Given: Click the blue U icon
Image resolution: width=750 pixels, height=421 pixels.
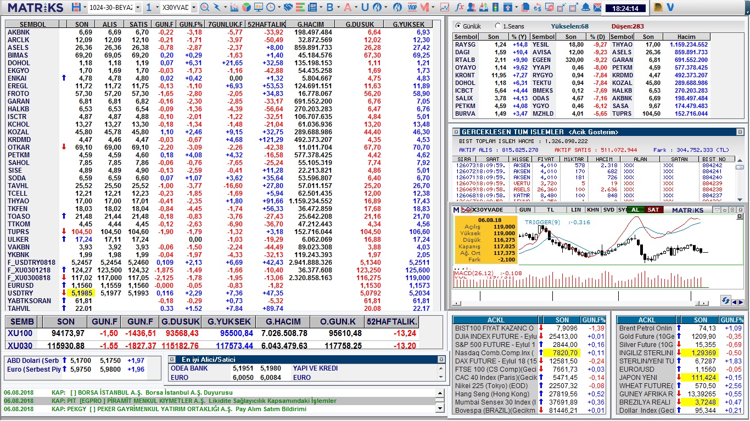Looking at the screenshot, I should [365, 7].
